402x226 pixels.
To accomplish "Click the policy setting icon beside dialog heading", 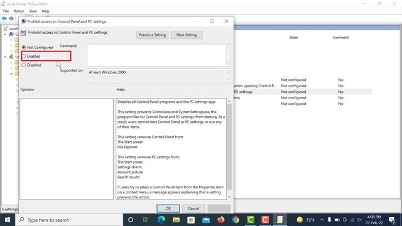I will point(23,33).
